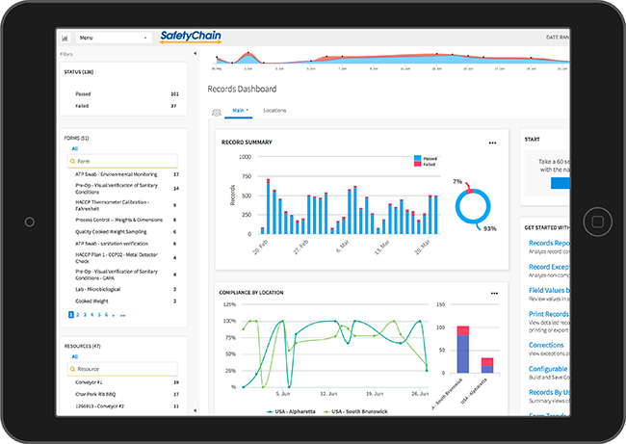This screenshot has width=626, height=444.
Task: Click the Form search field
Action: [122, 161]
